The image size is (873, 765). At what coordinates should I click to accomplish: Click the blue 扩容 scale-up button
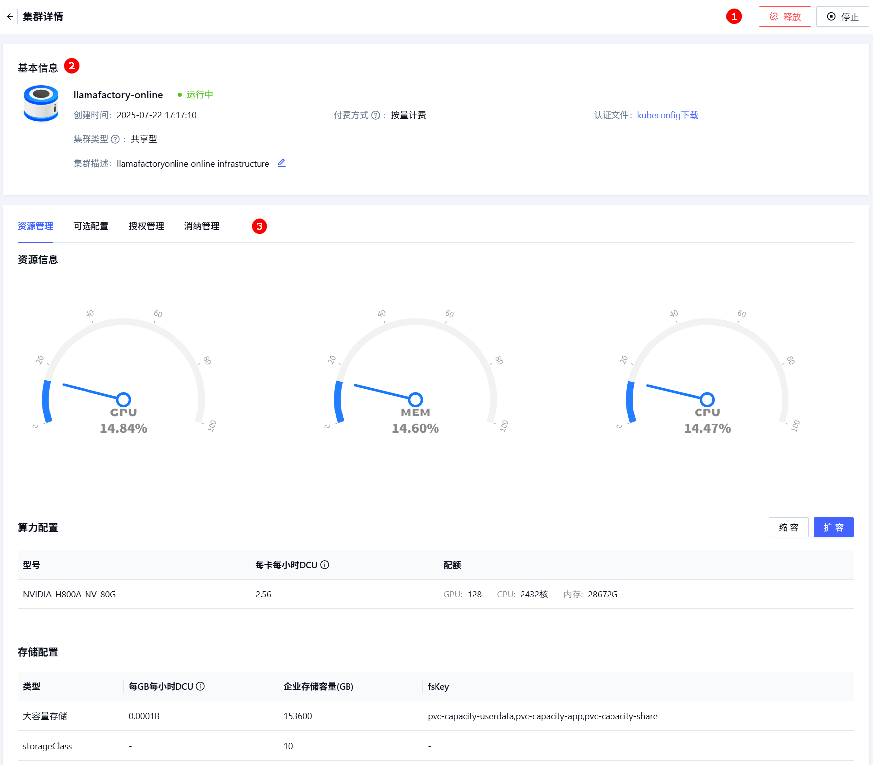coord(833,527)
